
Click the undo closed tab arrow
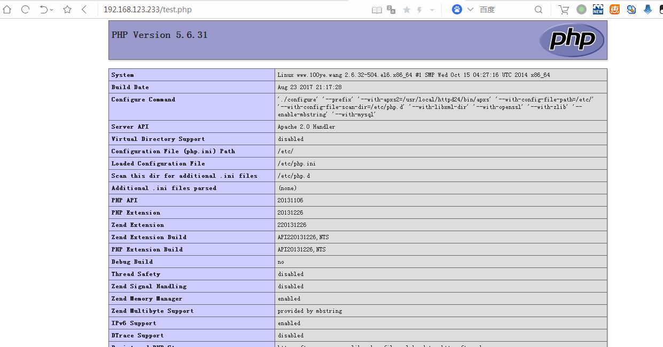pos(44,10)
